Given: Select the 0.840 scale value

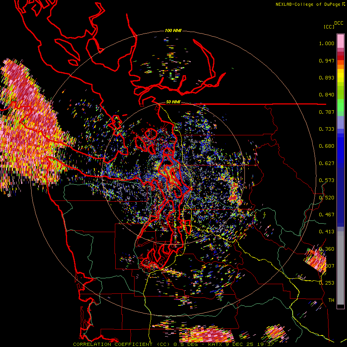Looking at the screenshot, I should [x=327, y=95].
